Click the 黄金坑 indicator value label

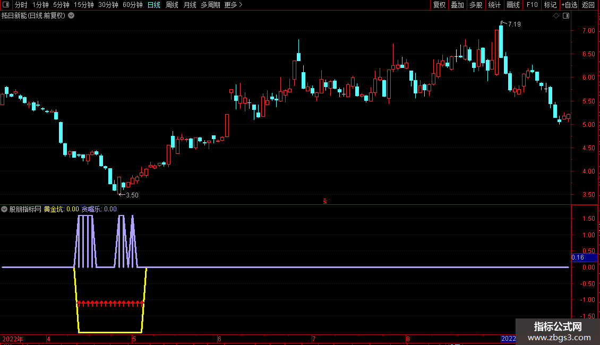click(x=61, y=209)
